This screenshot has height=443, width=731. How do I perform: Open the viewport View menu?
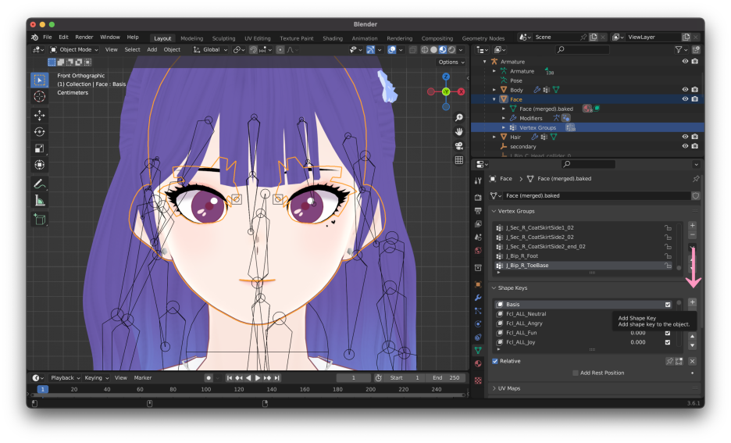tap(112, 49)
